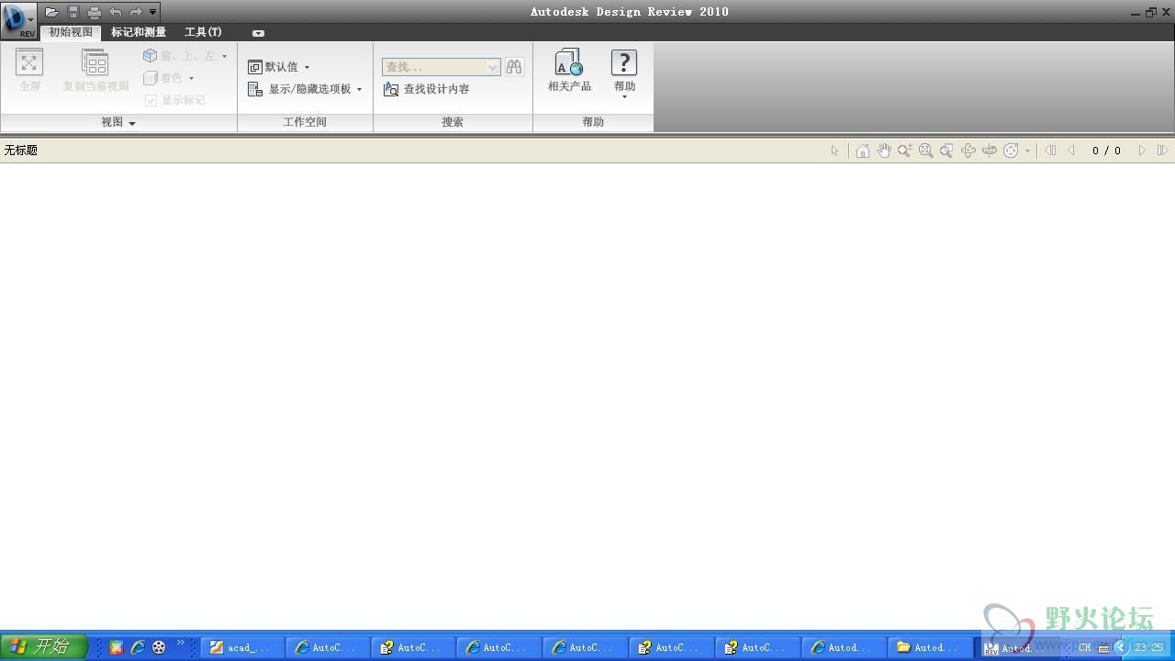Image resolution: width=1175 pixels, height=661 pixels.
Task: Click the Home view house icon
Action: [862, 151]
